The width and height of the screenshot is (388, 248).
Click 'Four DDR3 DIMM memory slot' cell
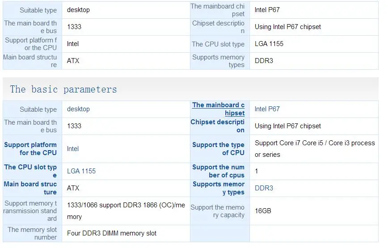pyautogui.click(x=126, y=233)
